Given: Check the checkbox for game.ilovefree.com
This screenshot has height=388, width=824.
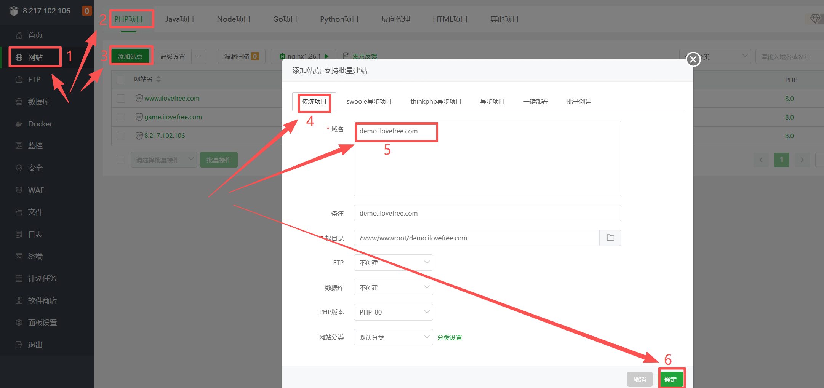Looking at the screenshot, I should [x=120, y=117].
